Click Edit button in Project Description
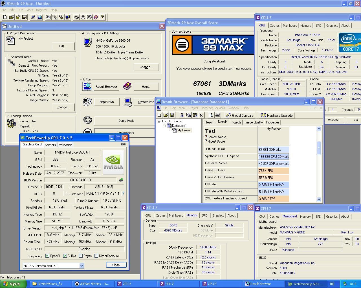 (63, 46)
